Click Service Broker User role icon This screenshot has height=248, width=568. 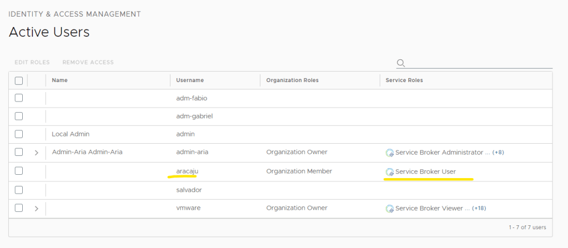point(390,172)
